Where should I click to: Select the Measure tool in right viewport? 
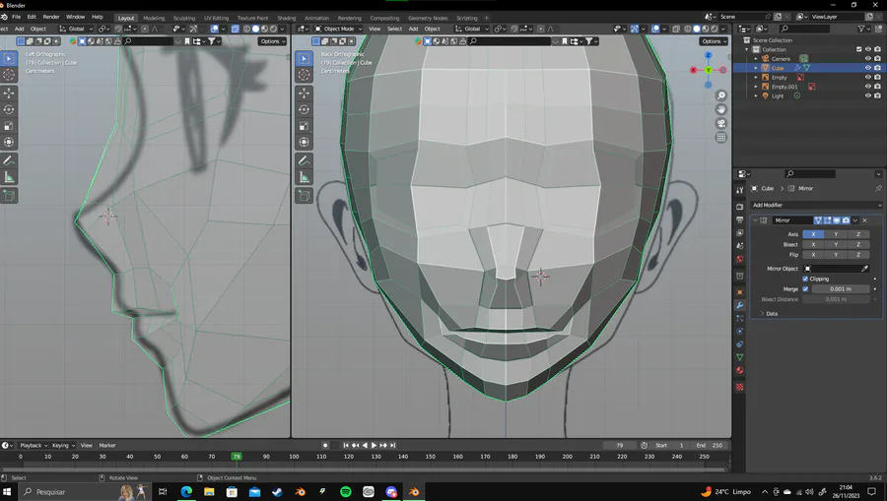click(x=305, y=177)
